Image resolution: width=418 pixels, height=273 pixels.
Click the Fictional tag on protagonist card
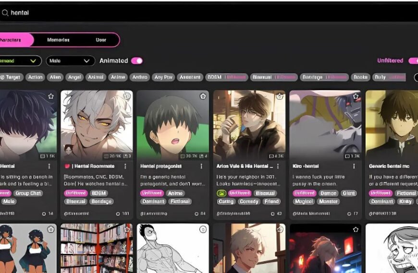point(180,202)
